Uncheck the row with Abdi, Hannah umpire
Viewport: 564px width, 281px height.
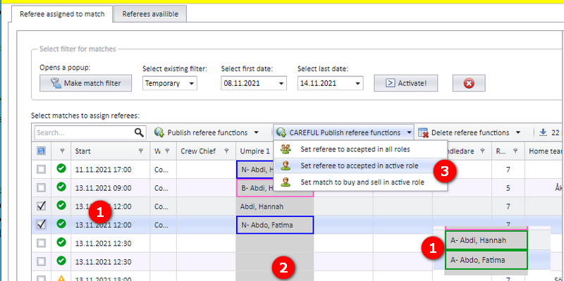pos(42,206)
